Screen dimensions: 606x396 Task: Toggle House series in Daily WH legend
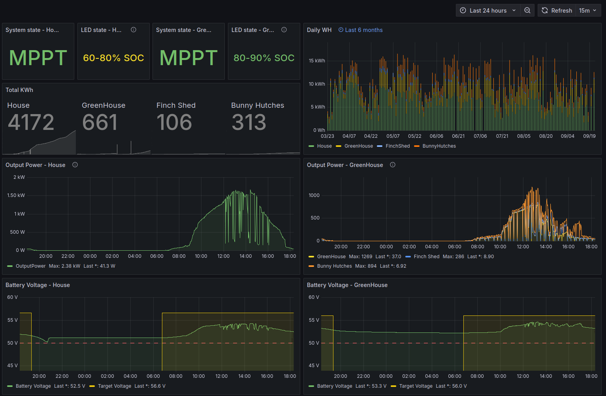[x=324, y=146]
